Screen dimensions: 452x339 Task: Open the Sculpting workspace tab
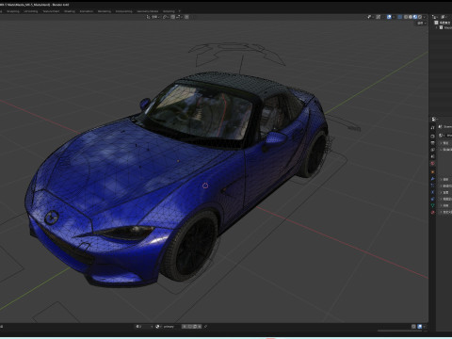pyautogui.click(x=13, y=11)
